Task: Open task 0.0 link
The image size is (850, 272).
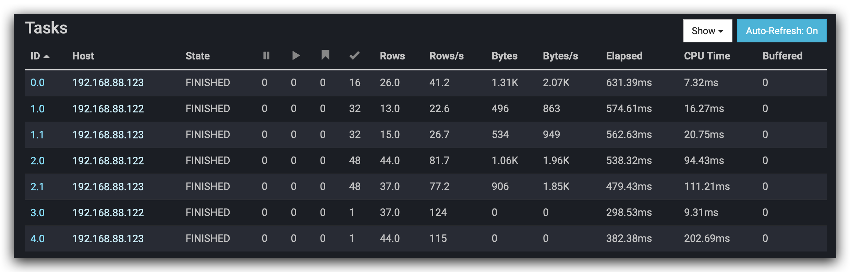Action: (37, 83)
